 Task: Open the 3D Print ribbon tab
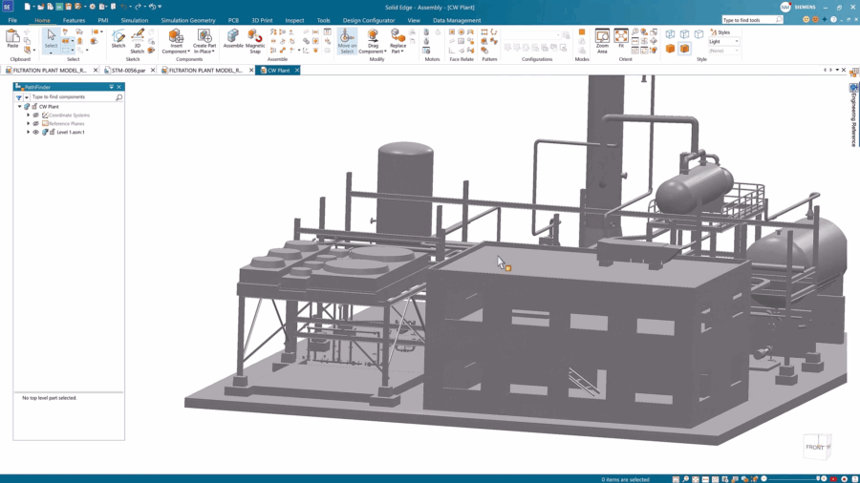coord(262,20)
